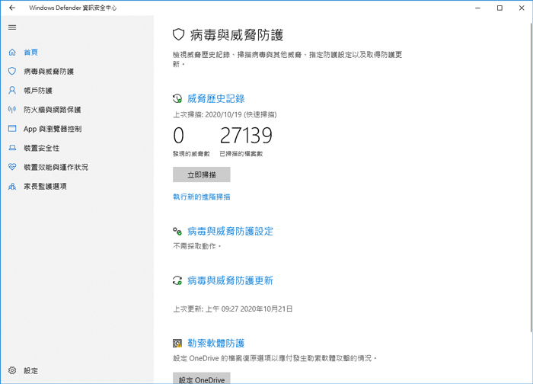Click the home icon in sidebar

(12, 52)
